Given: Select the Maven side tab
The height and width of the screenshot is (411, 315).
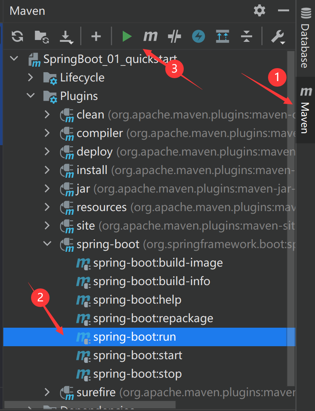Looking at the screenshot, I should pyautogui.click(x=305, y=110).
